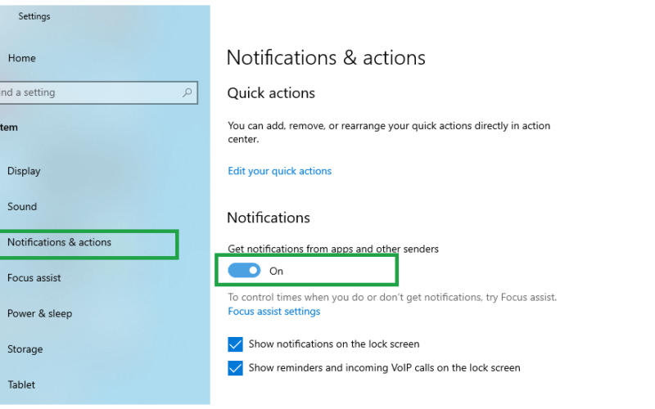Click the search magnifier icon

[187, 92]
